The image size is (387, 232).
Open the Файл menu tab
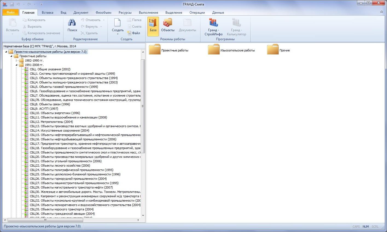pyautogui.click(x=11, y=12)
